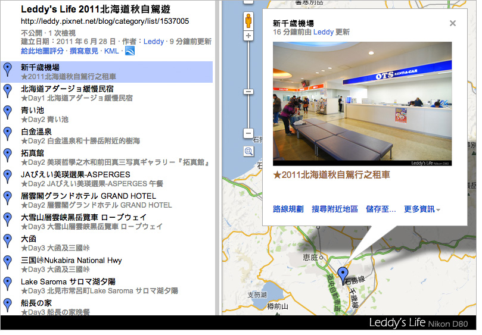
Task: Select JAびえい美瑛選果-ASPERGES list entry
Action: 107,180
